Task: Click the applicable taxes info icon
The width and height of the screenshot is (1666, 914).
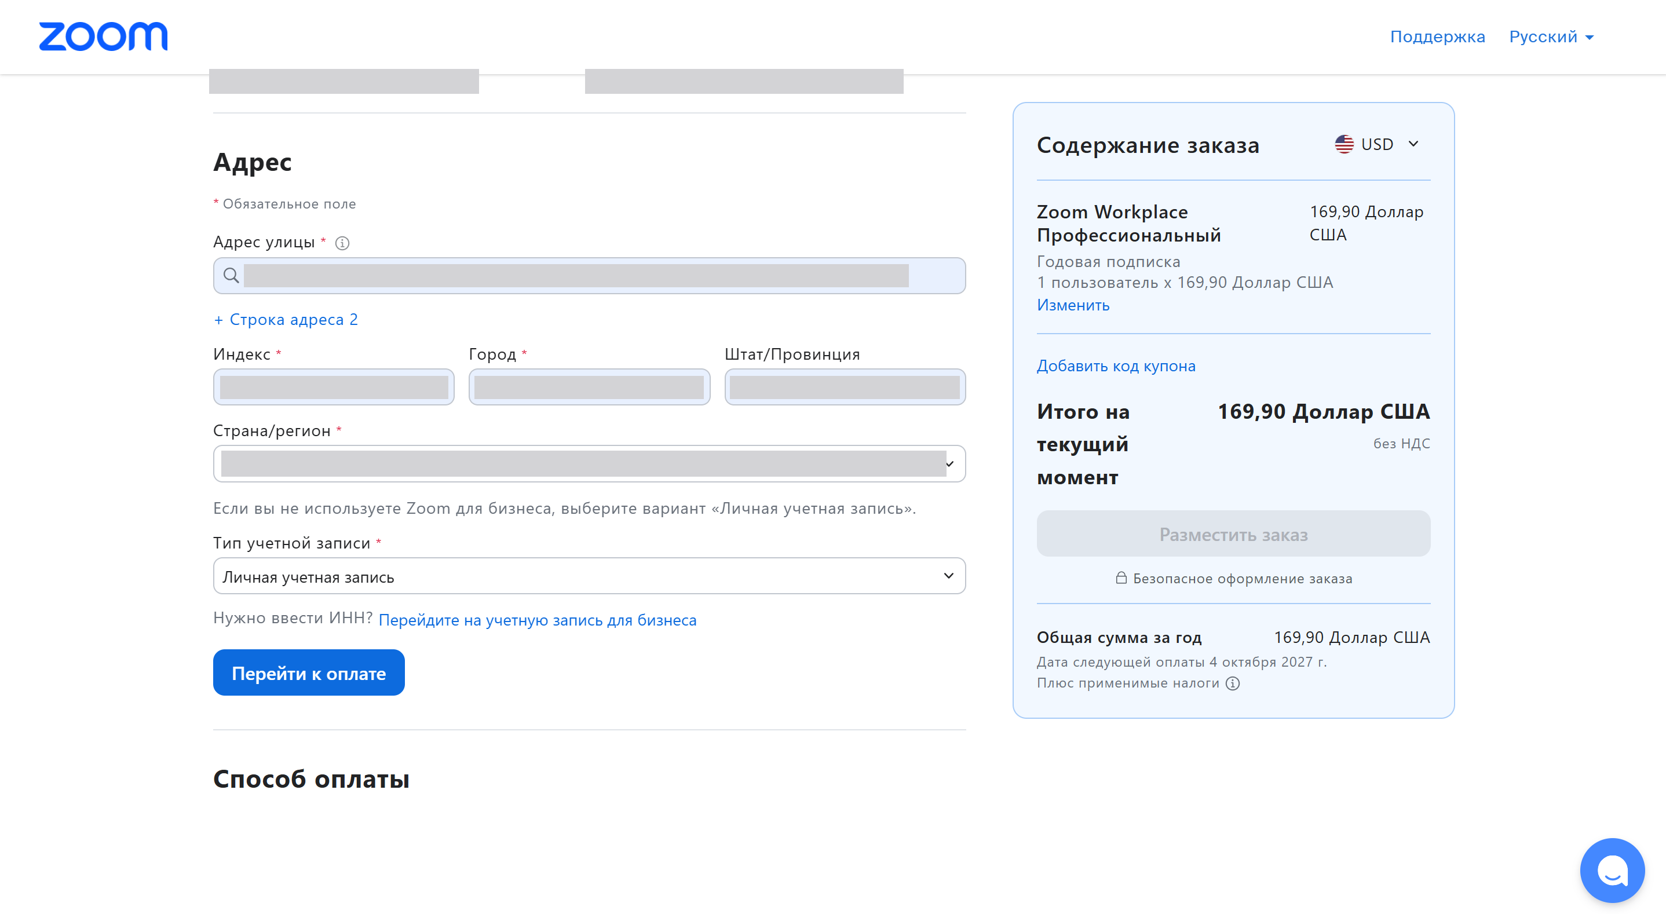Action: (1233, 683)
